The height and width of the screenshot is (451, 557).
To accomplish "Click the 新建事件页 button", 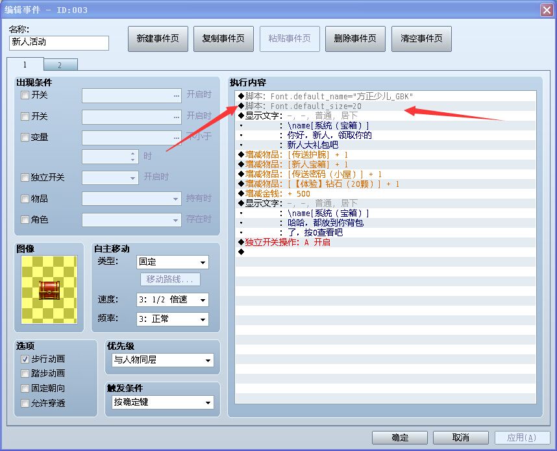I will (158, 39).
